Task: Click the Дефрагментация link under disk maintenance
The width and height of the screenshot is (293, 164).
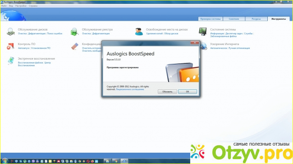Action: pyautogui.click(x=37, y=34)
